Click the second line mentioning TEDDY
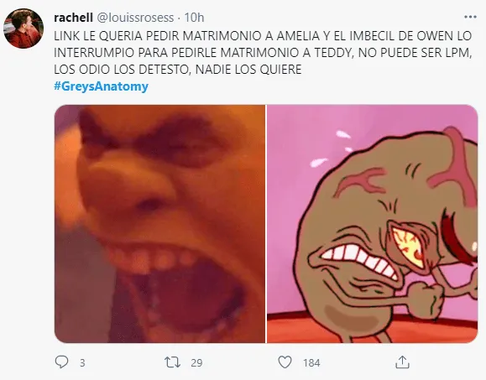This screenshot has height=380, width=486. coord(263,53)
